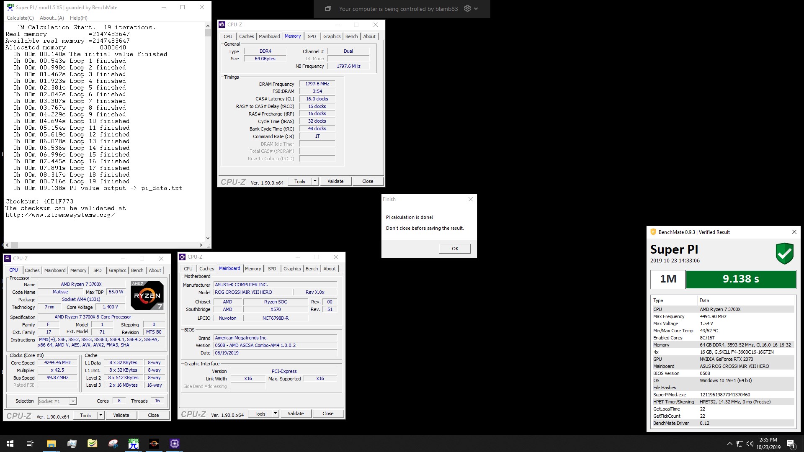Open Bench tab in Memory CPU-Z window

click(x=352, y=36)
